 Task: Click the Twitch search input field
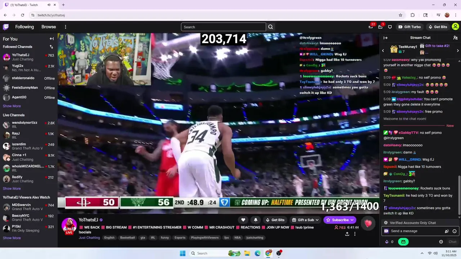[x=223, y=27]
